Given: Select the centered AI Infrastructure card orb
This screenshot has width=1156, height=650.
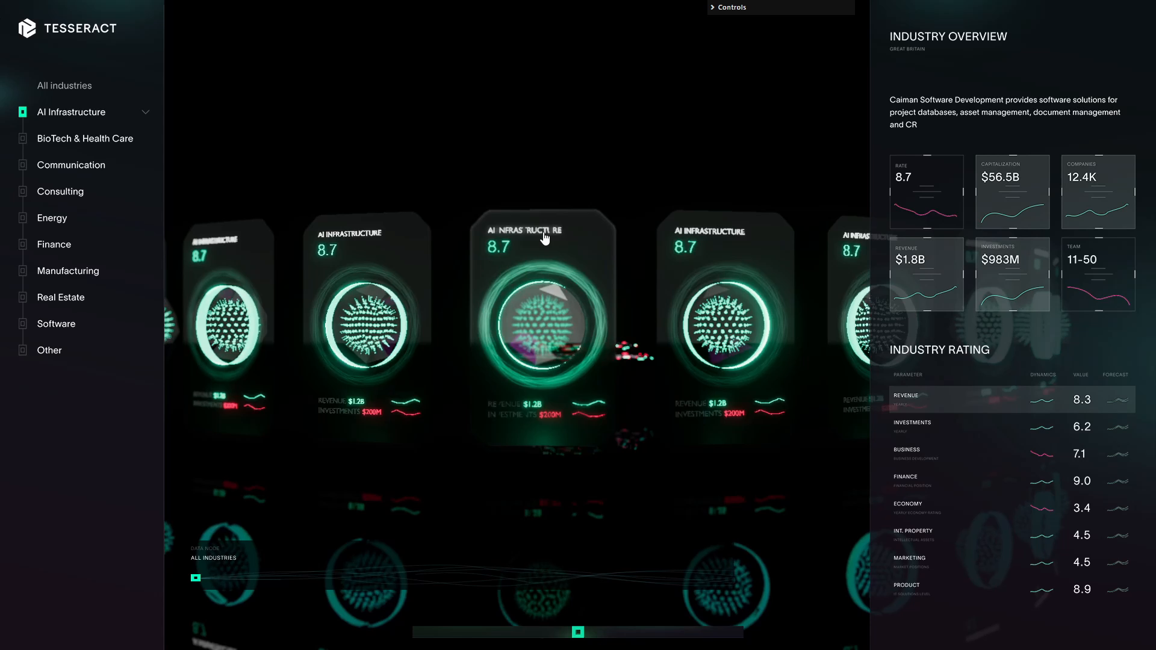Looking at the screenshot, I should tap(542, 326).
